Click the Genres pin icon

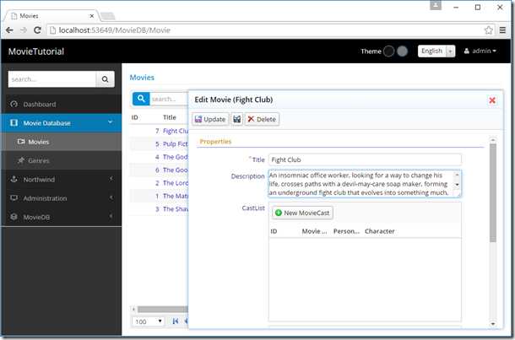point(21,160)
